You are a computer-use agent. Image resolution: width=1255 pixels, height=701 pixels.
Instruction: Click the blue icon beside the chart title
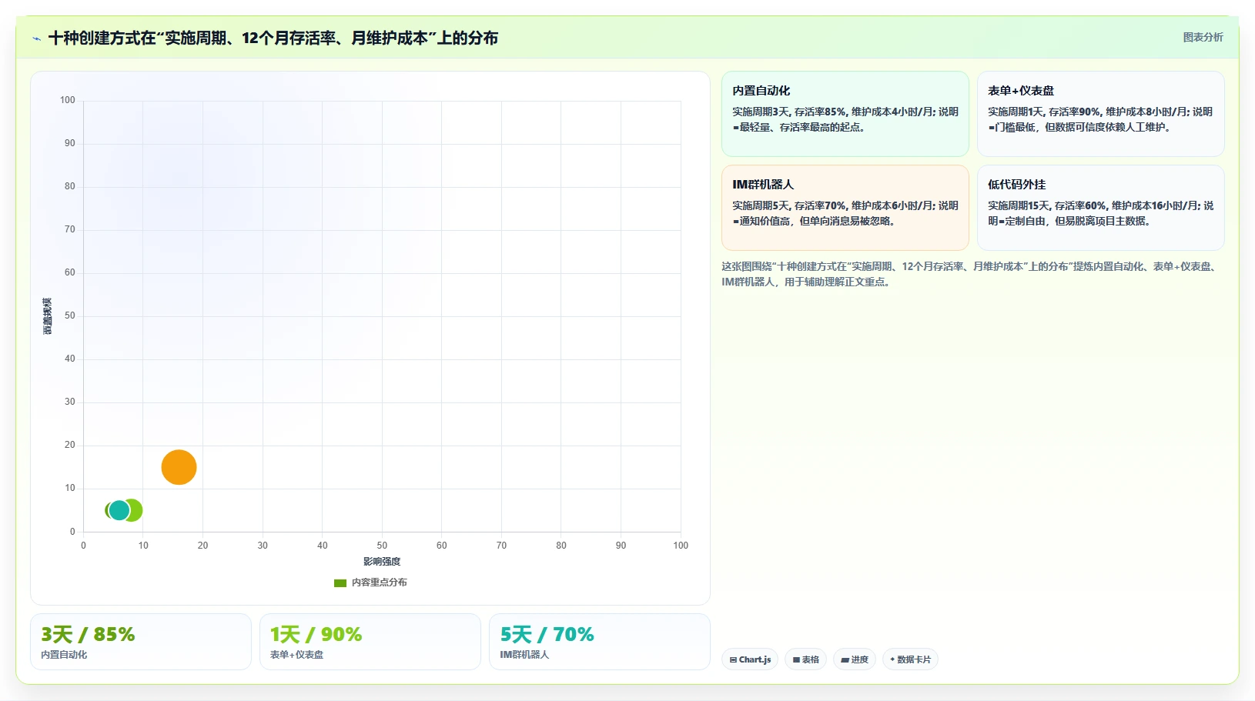point(36,38)
